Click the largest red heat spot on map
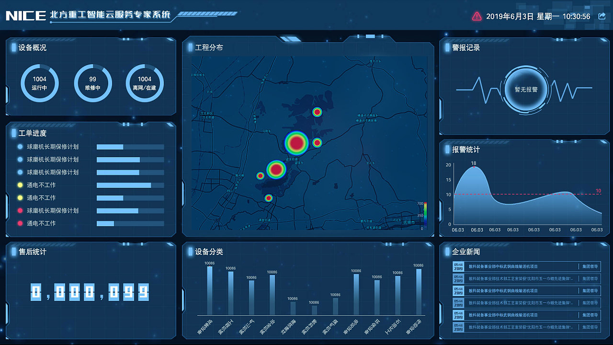 (296, 143)
